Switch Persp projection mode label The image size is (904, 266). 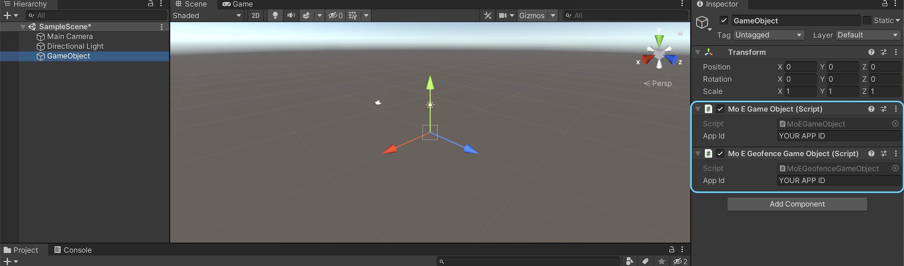click(x=658, y=83)
